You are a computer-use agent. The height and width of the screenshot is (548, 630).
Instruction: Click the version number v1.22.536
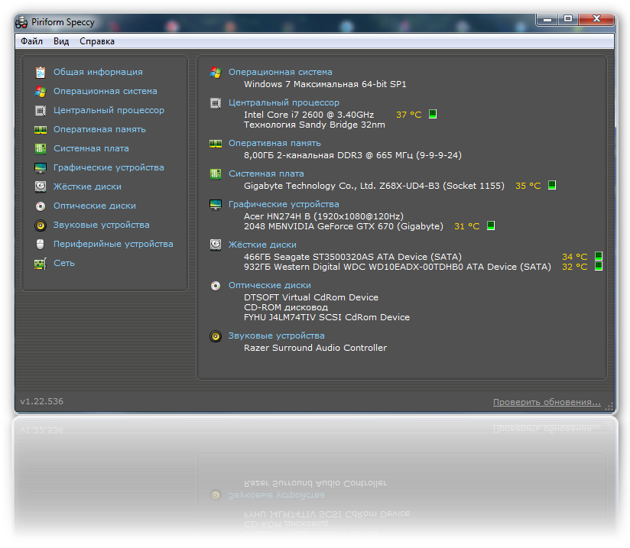click(42, 401)
